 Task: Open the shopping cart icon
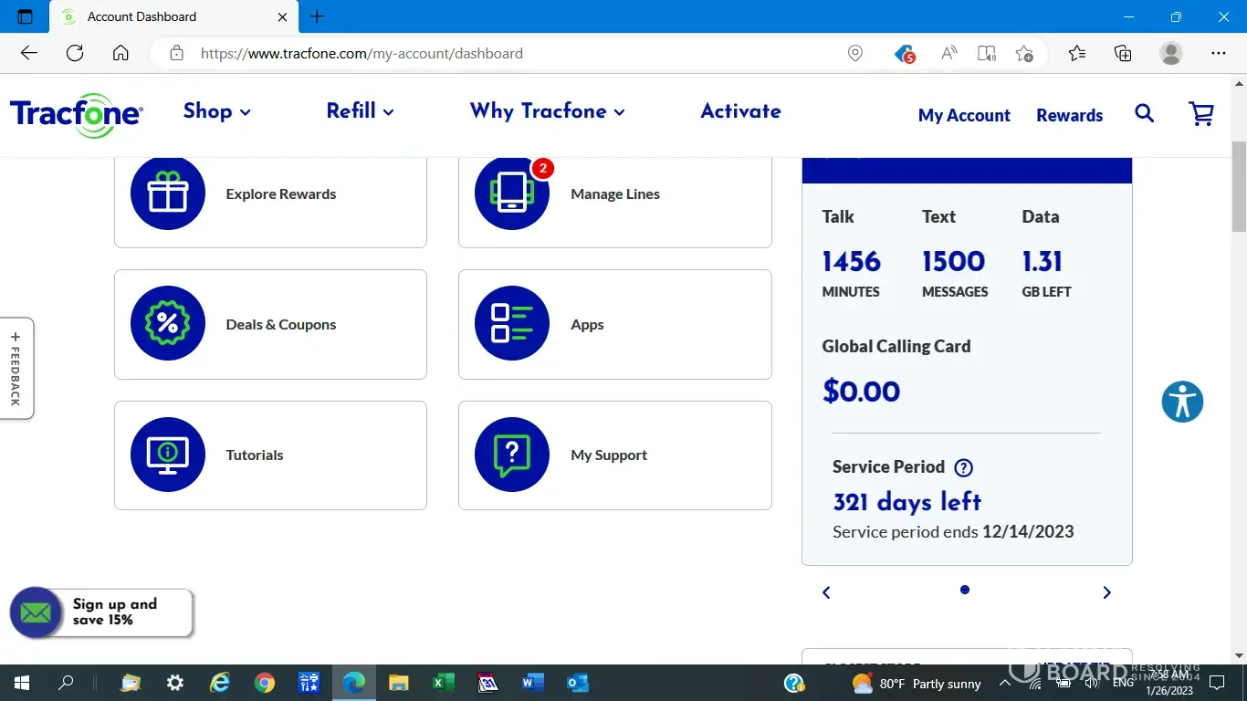[x=1201, y=114]
